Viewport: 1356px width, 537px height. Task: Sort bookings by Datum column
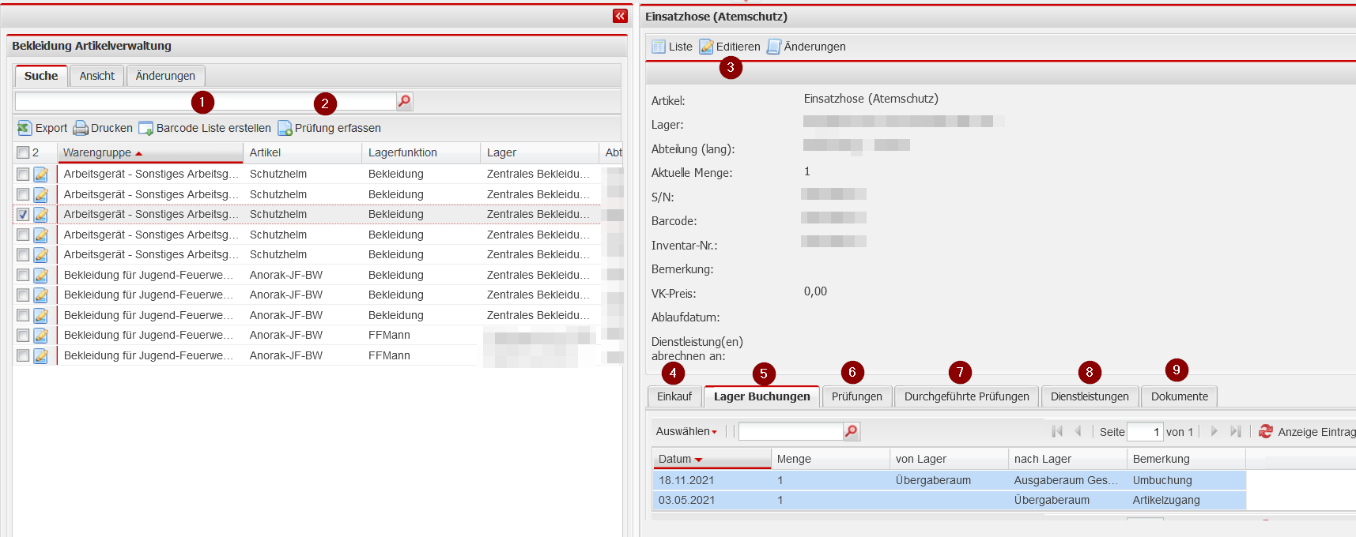[x=675, y=459]
